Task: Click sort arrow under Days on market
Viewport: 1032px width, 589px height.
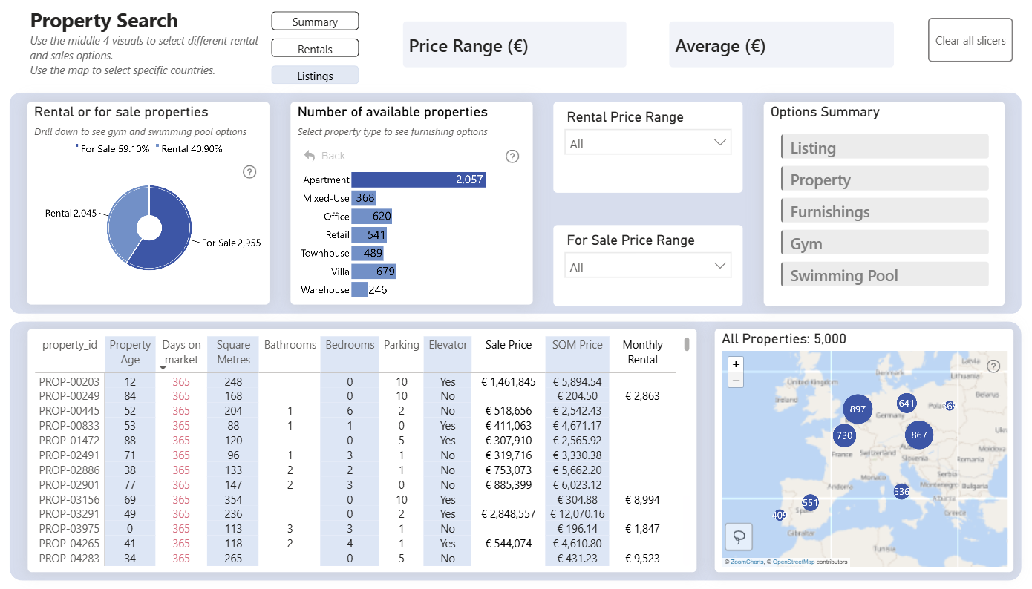Action: click(x=163, y=368)
